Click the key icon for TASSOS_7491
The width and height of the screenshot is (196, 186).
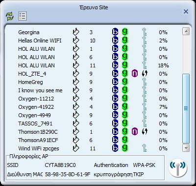pyautogui.click(x=145, y=124)
